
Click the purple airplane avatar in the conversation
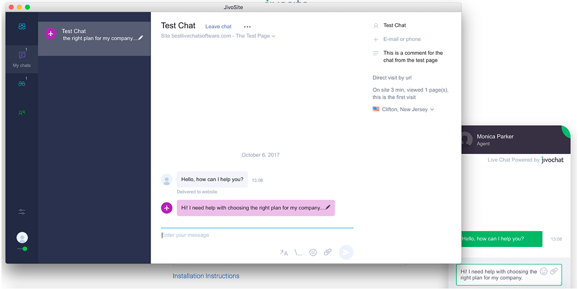point(166,208)
